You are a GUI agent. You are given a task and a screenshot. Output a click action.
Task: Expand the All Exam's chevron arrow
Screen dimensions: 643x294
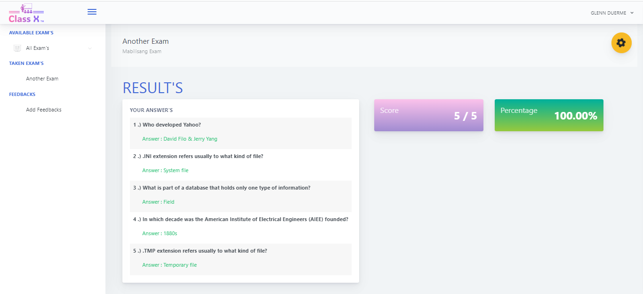(90, 48)
